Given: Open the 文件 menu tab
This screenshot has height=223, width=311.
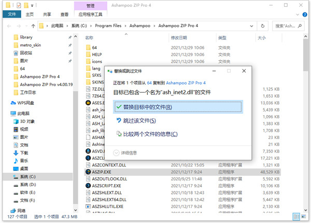Looking at the screenshot, I should point(12,15).
